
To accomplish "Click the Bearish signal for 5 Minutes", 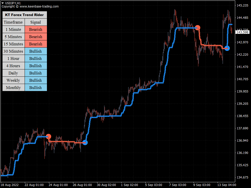I will point(36,37).
